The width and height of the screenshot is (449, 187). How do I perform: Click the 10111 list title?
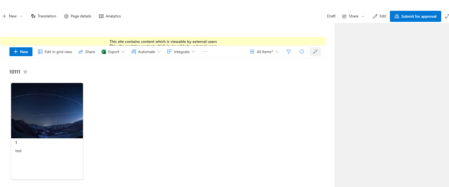tap(15, 72)
